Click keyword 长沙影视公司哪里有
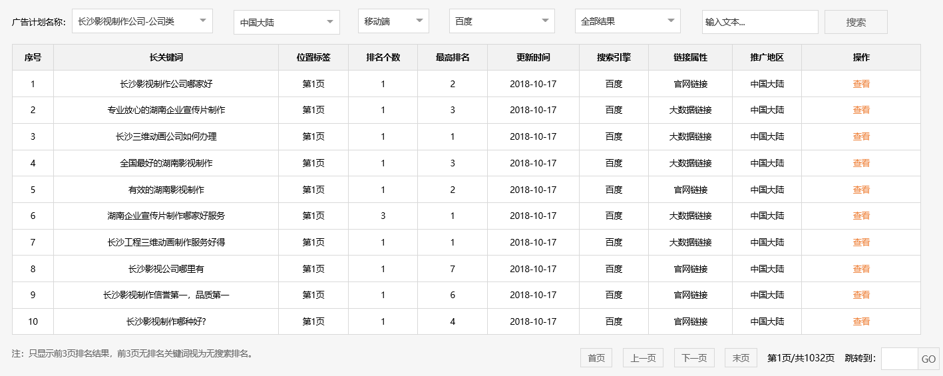 [x=166, y=269]
